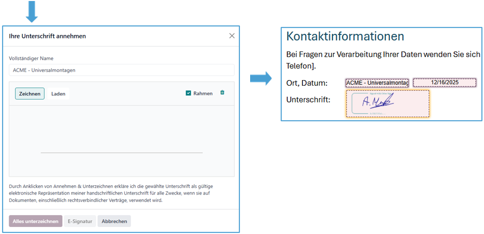Click the 'Ihre Unterschrift annehmen' dialog title
The height and width of the screenshot is (234, 484).
click(x=47, y=36)
